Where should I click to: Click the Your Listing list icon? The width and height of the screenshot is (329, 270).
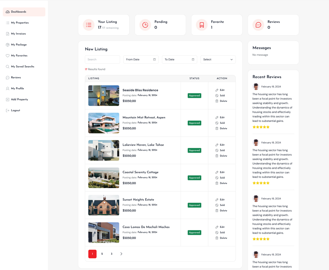(x=89, y=25)
